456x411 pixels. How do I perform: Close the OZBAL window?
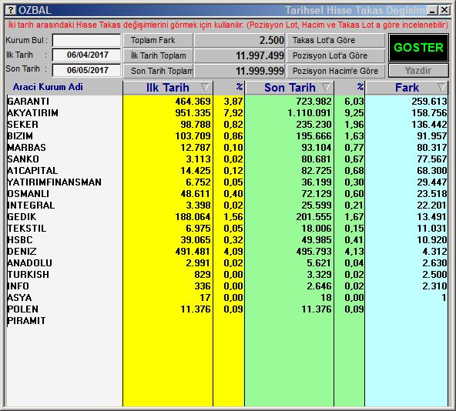tap(444, 11)
